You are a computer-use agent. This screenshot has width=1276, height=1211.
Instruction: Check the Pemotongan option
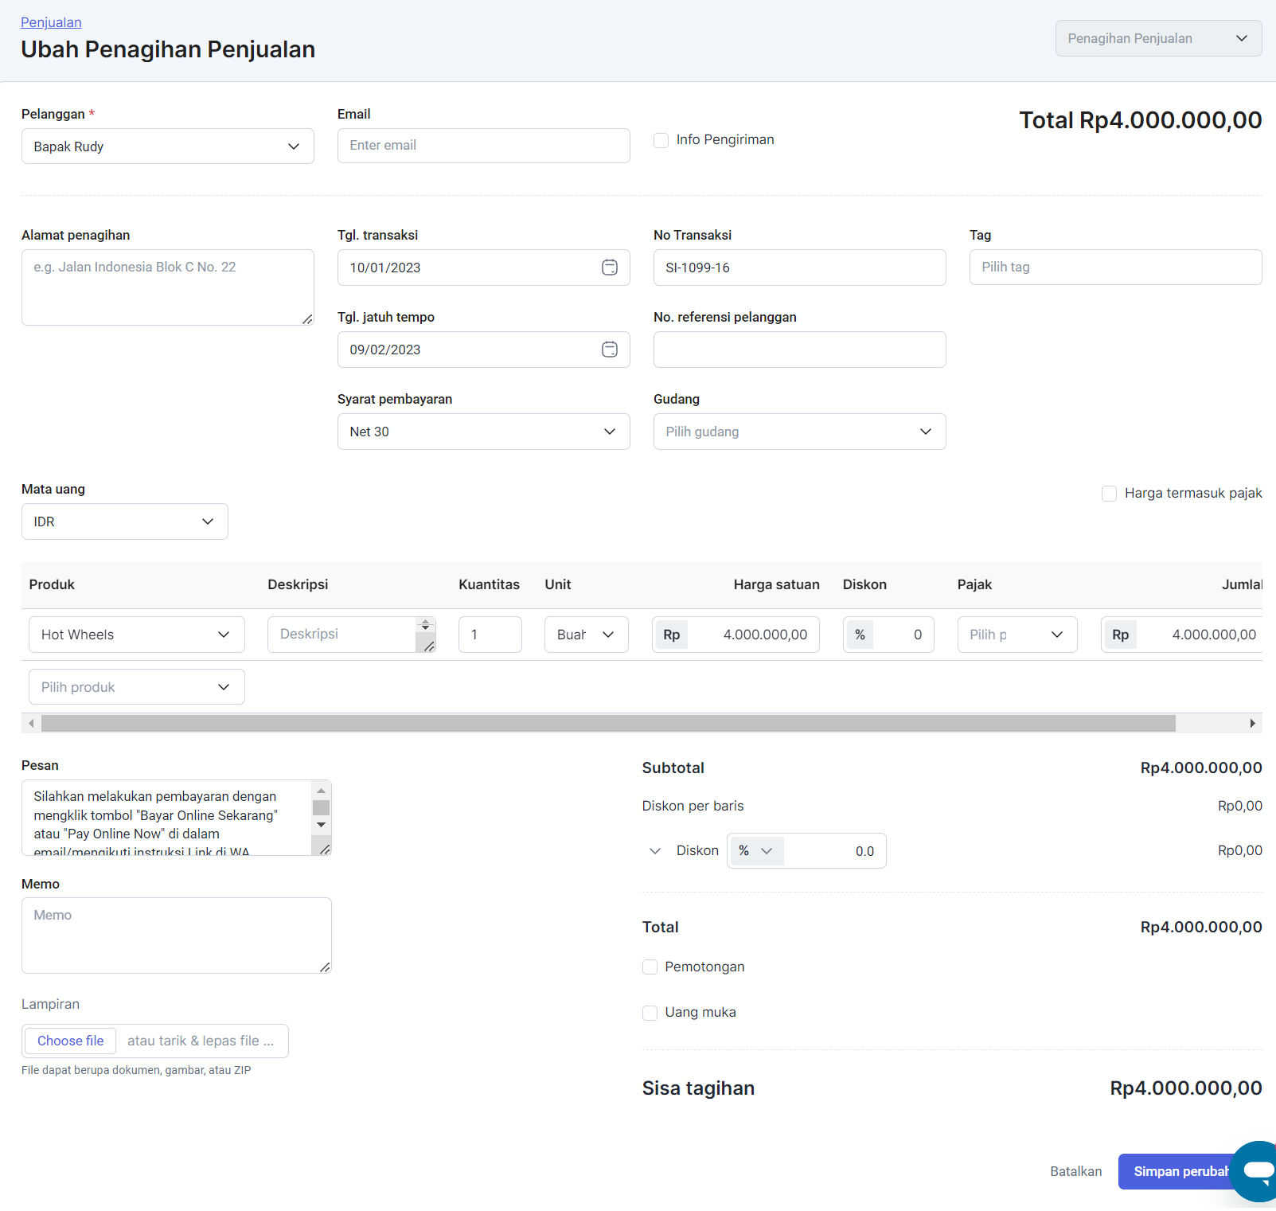point(650,967)
